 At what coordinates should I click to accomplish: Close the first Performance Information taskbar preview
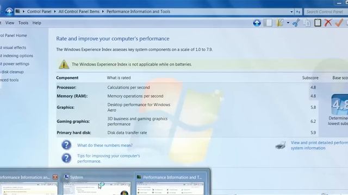(x=55, y=177)
